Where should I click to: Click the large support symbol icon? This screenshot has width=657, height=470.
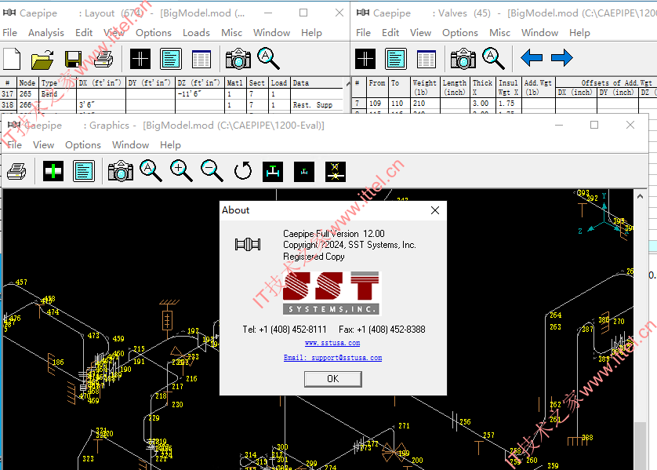click(x=273, y=172)
